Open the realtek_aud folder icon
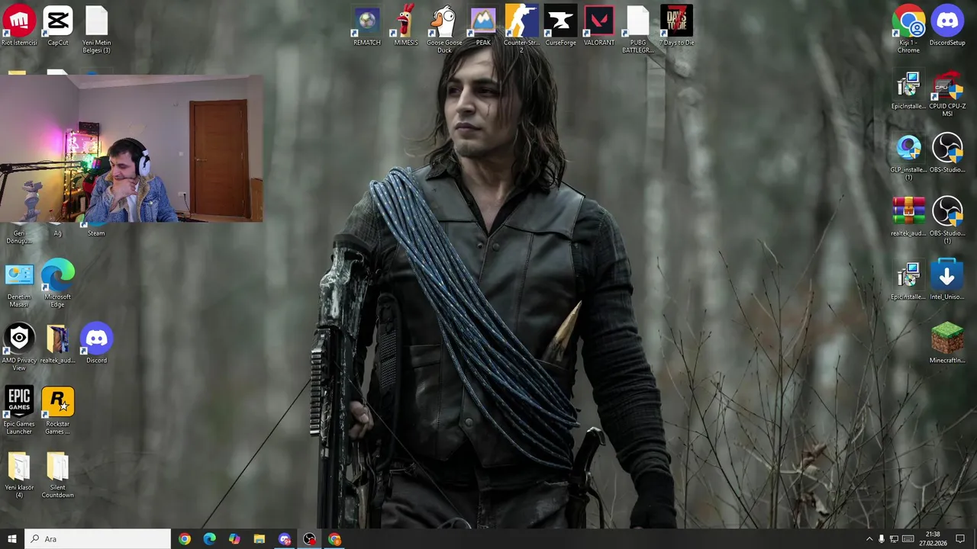 click(58, 345)
